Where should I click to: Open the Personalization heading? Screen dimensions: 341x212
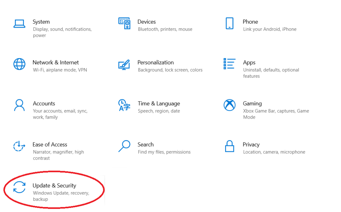point(156,62)
